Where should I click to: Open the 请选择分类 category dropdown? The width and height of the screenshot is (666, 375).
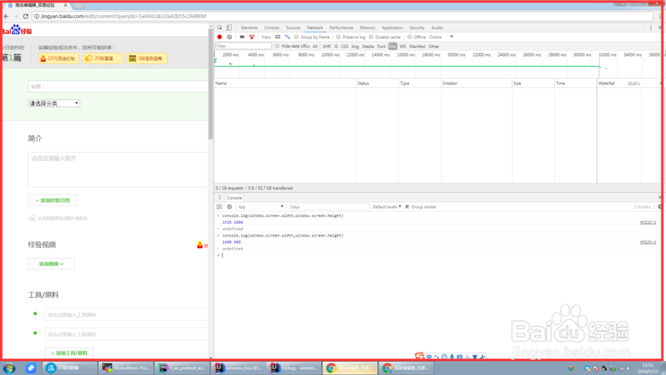coord(54,103)
